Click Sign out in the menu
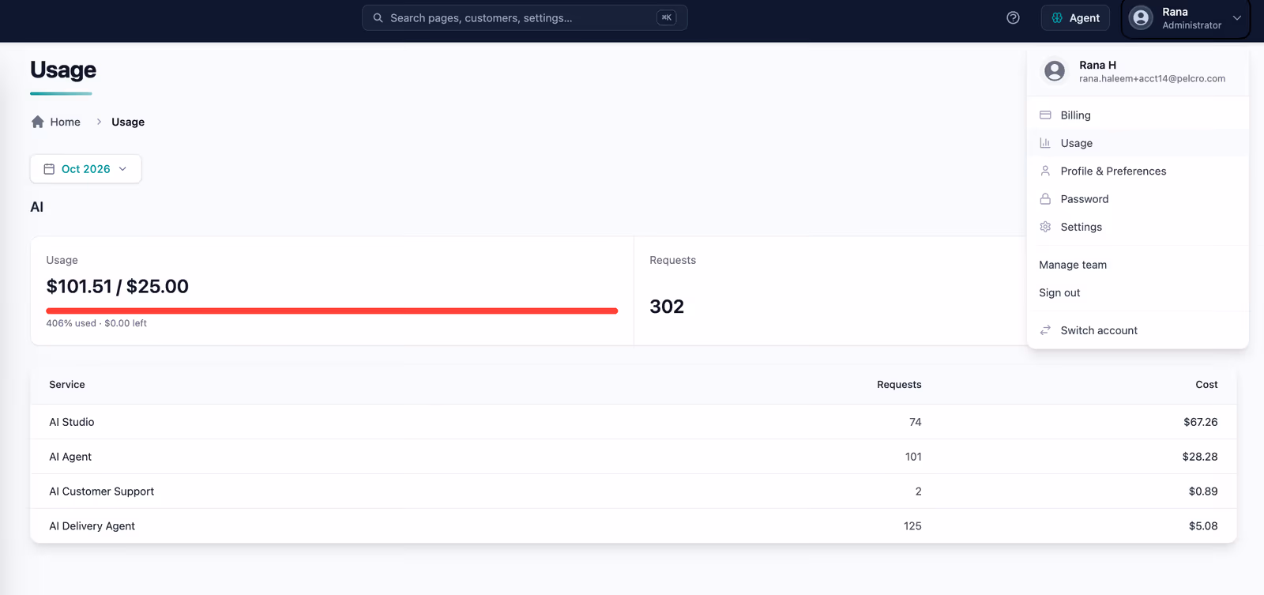Screen dimensions: 1264x595 click(x=1138, y=292)
